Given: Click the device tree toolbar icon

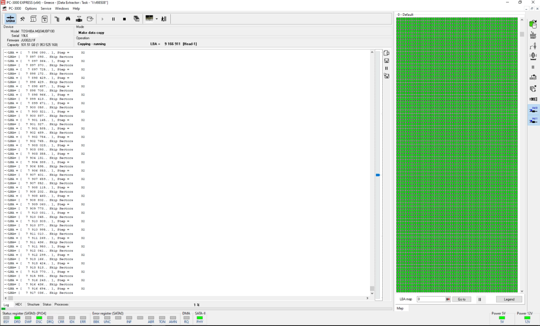Looking at the screenshot, I should click(57, 19).
